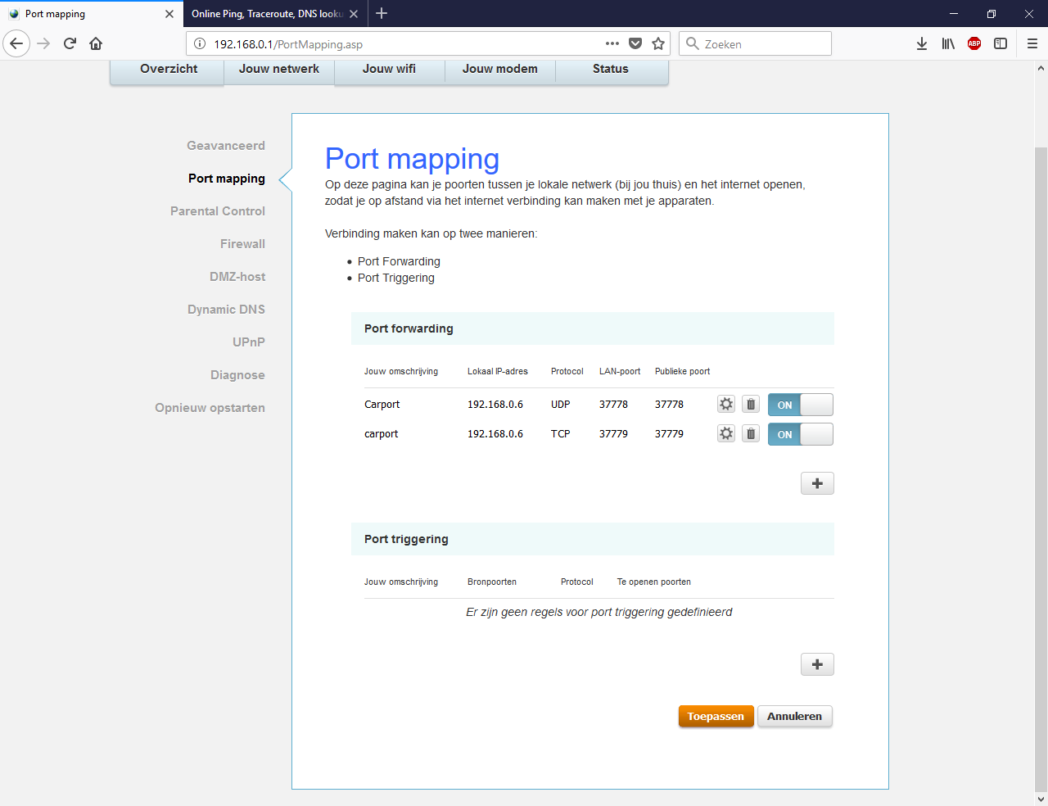Bookmark this page with the star icon
1048x806 pixels.
click(658, 43)
